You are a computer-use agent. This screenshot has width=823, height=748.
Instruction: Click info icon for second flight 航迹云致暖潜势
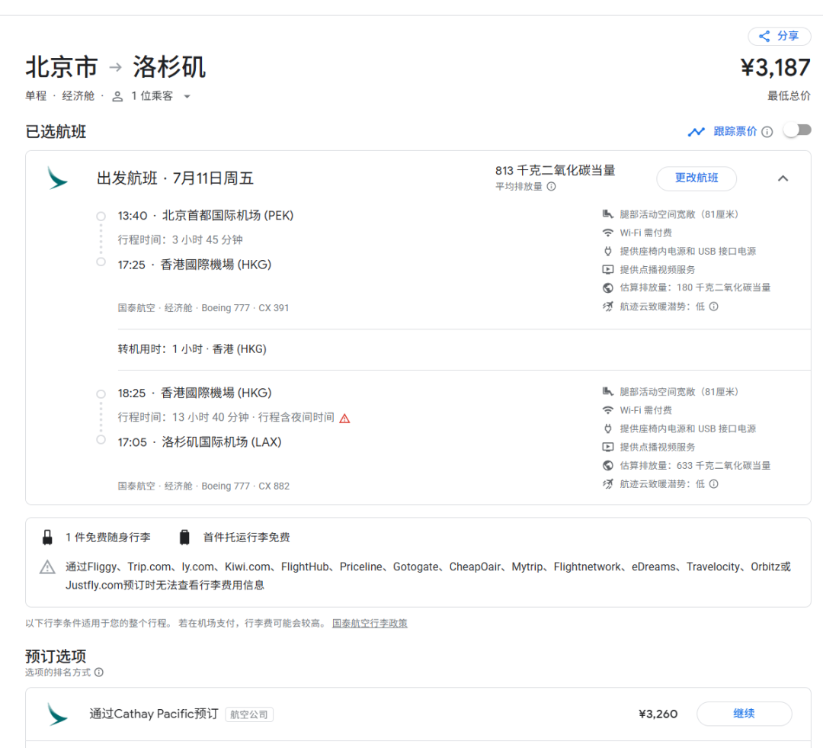[713, 484]
